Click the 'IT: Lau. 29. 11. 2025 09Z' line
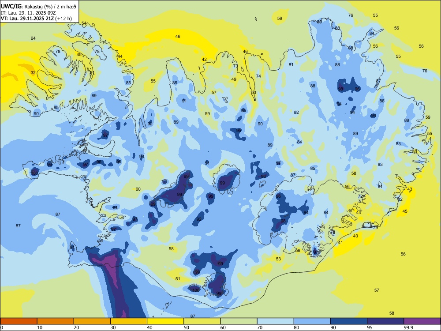The width and height of the screenshot is (441, 331). pyautogui.click(x=28, y=13)
